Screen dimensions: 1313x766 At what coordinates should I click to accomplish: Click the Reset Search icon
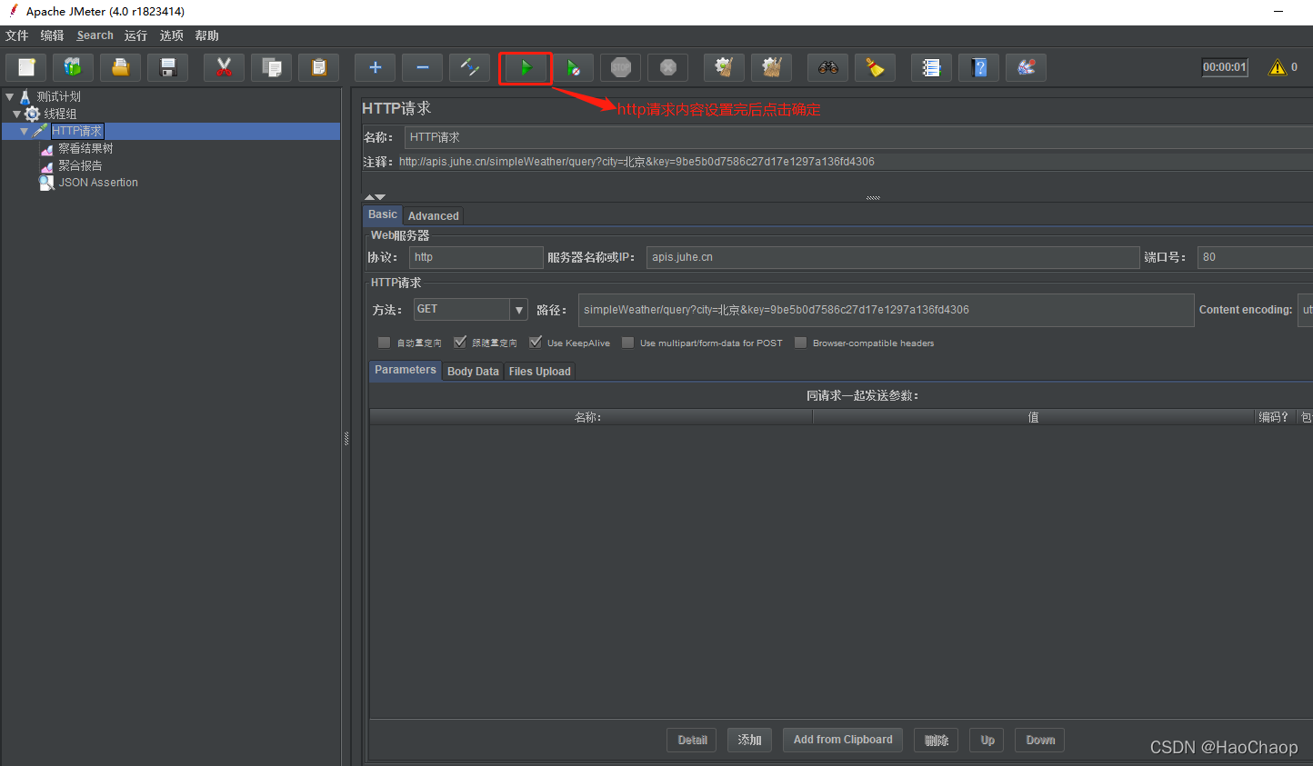[875, 67]
